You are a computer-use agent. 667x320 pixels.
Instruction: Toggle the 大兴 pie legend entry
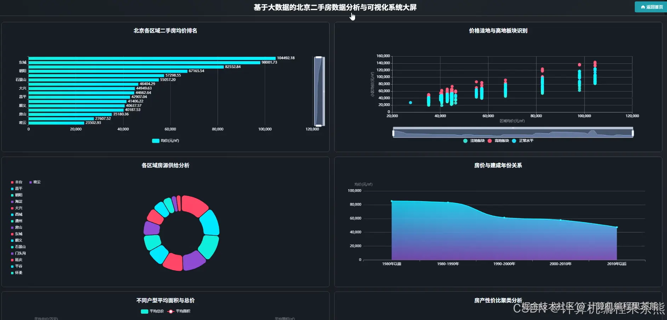click(x=17, y=208)
